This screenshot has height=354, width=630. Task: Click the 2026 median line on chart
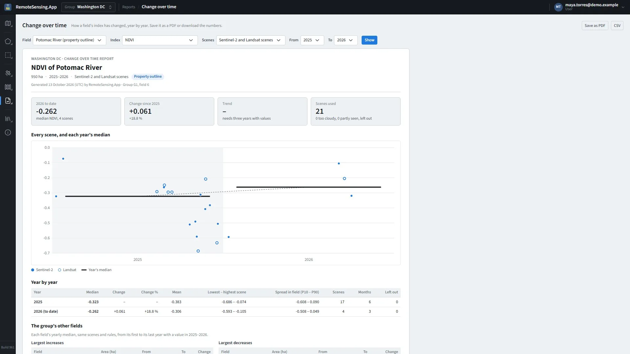308,187
